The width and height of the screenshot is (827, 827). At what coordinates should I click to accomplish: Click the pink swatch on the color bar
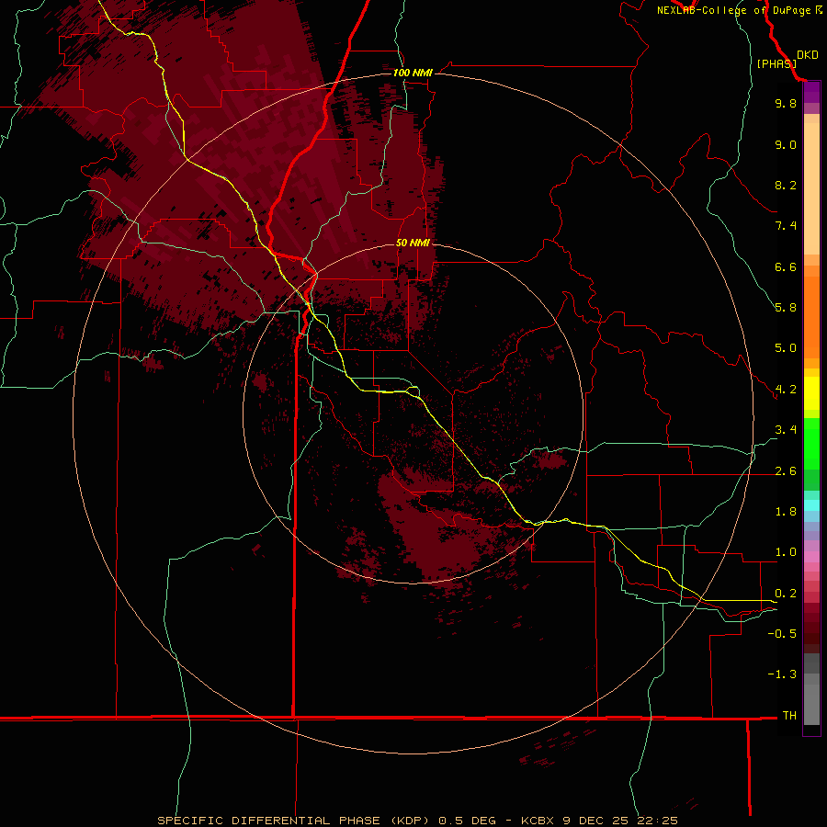(811, 557)
